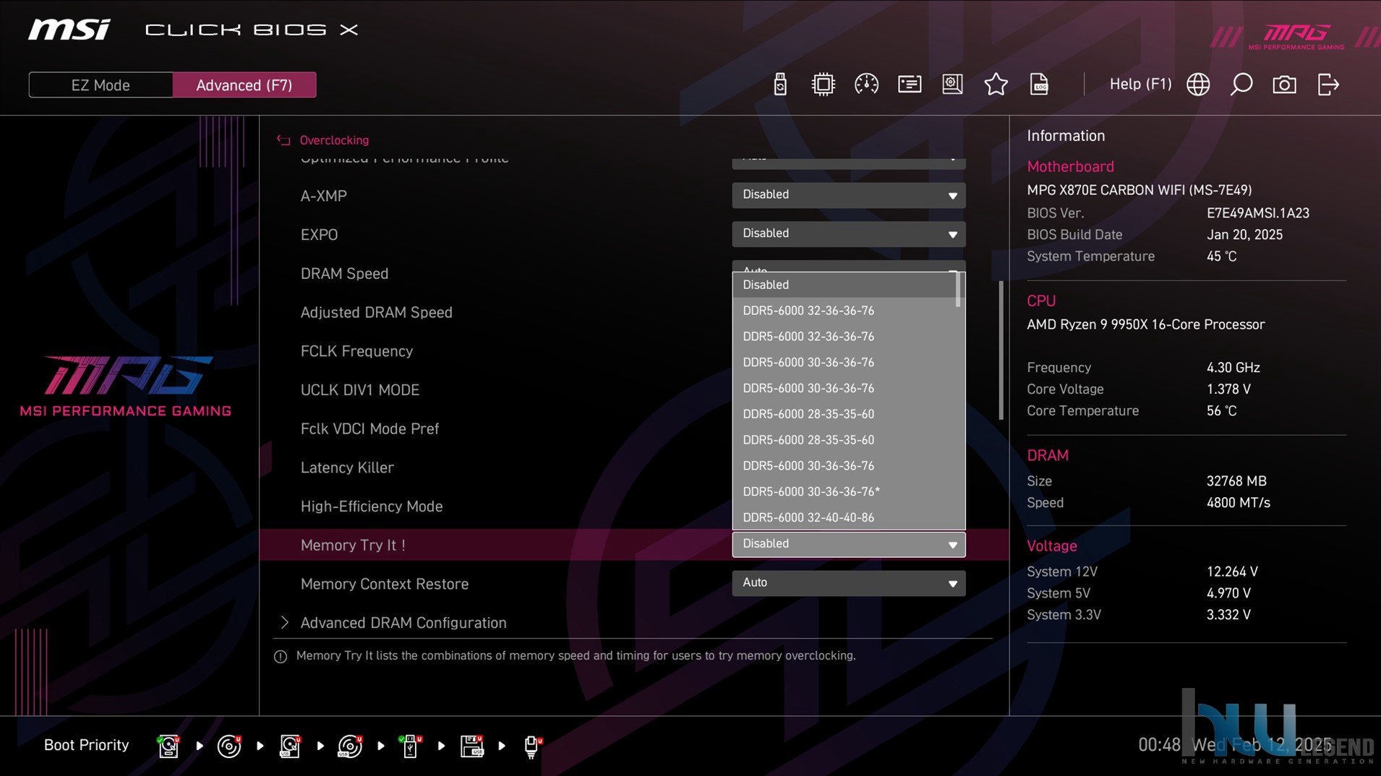Open Help (F1)
The width and height of the screenshot is (1381, 776).
[x=1140, y=84]
